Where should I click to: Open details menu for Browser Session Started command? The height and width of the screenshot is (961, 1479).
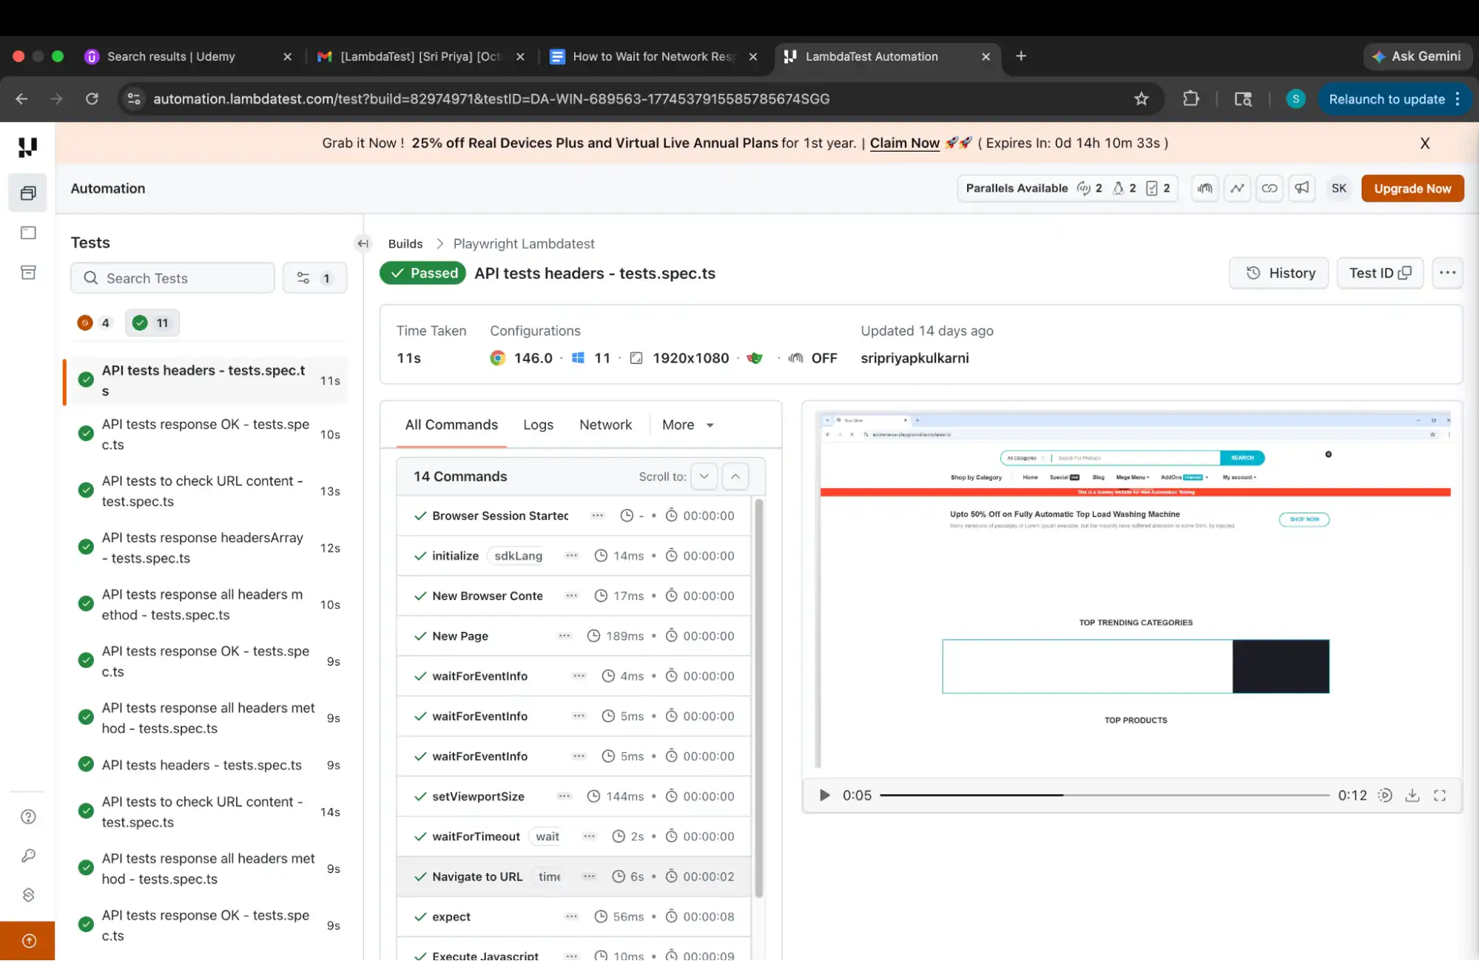tap(598, 516)
